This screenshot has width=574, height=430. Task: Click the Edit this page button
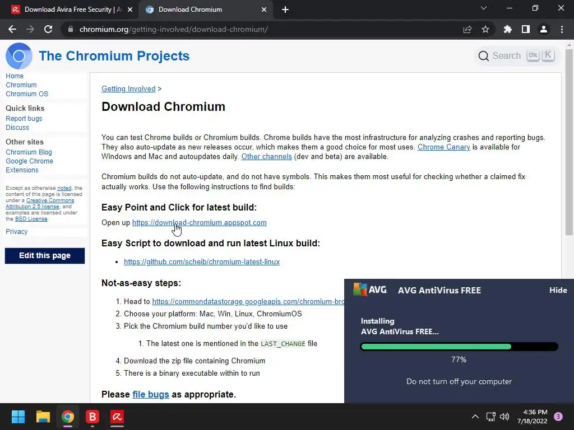[45, 255]
